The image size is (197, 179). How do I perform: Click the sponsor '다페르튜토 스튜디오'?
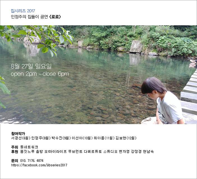pyautogui.click(x=101, y=151)
